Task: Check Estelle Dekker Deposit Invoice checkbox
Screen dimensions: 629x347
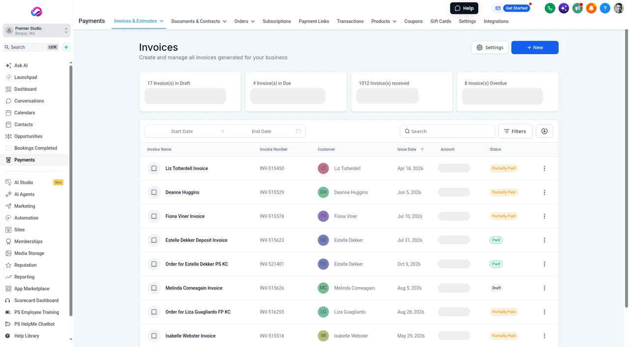Action: (x=154, y=240)
